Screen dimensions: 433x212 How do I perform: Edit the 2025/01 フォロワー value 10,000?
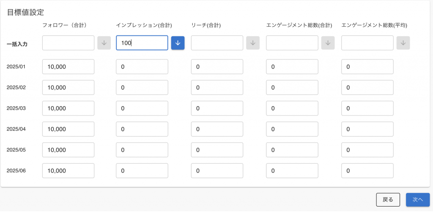[68, 67]
